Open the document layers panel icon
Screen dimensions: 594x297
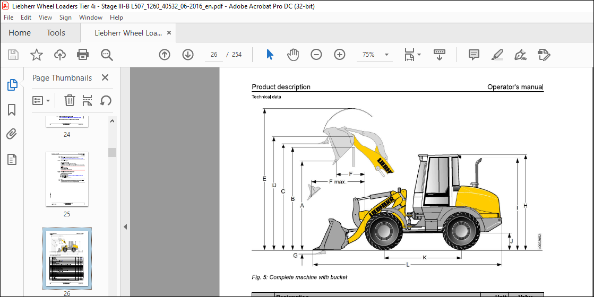12,159
